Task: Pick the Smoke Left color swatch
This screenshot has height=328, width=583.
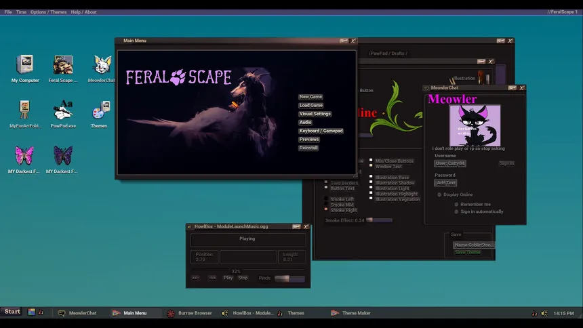Action: pyautogui.click(x=326, y=199)
